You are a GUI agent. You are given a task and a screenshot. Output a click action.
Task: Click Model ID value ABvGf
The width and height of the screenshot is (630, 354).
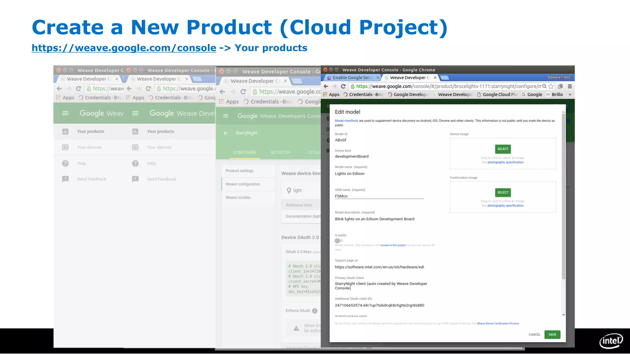pos(341,140)
